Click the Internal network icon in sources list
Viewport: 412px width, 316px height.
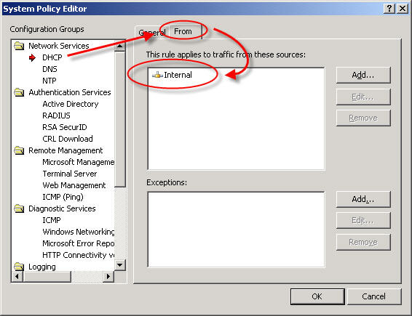157,75
